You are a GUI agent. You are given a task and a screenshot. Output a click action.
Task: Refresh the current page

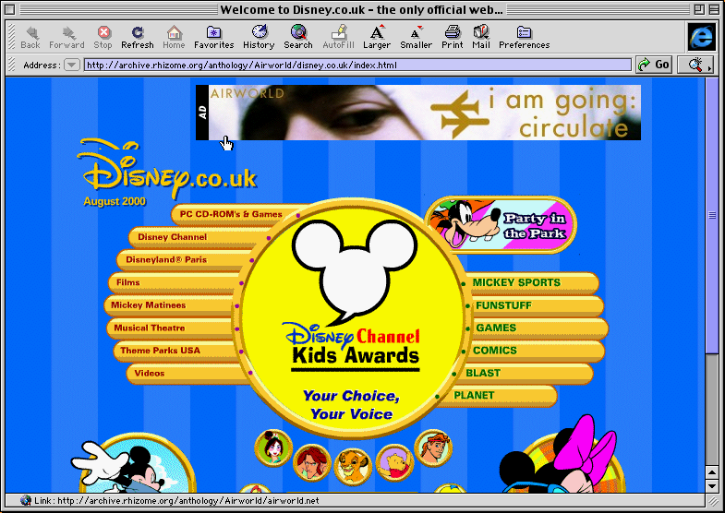(x=138, y=37)
